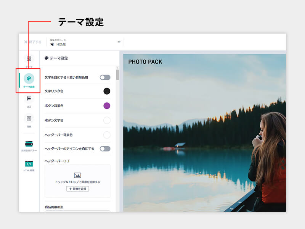Open the ヘッダーバー背景色 swatch
Viewport: 305px width, 229px height.
107,135
